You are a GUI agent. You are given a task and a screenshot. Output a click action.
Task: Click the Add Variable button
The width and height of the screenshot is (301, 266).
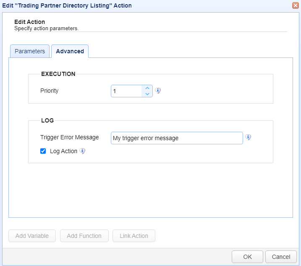[x=32, y=236]
